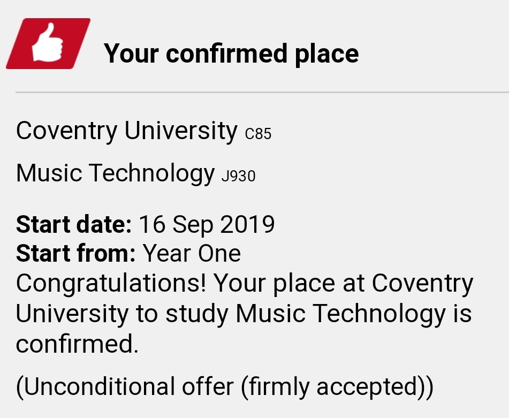Select the 16 Sep 2019 date value
Image resolution: width=509 pixels, height=418 pixels.
click(207, 225)
